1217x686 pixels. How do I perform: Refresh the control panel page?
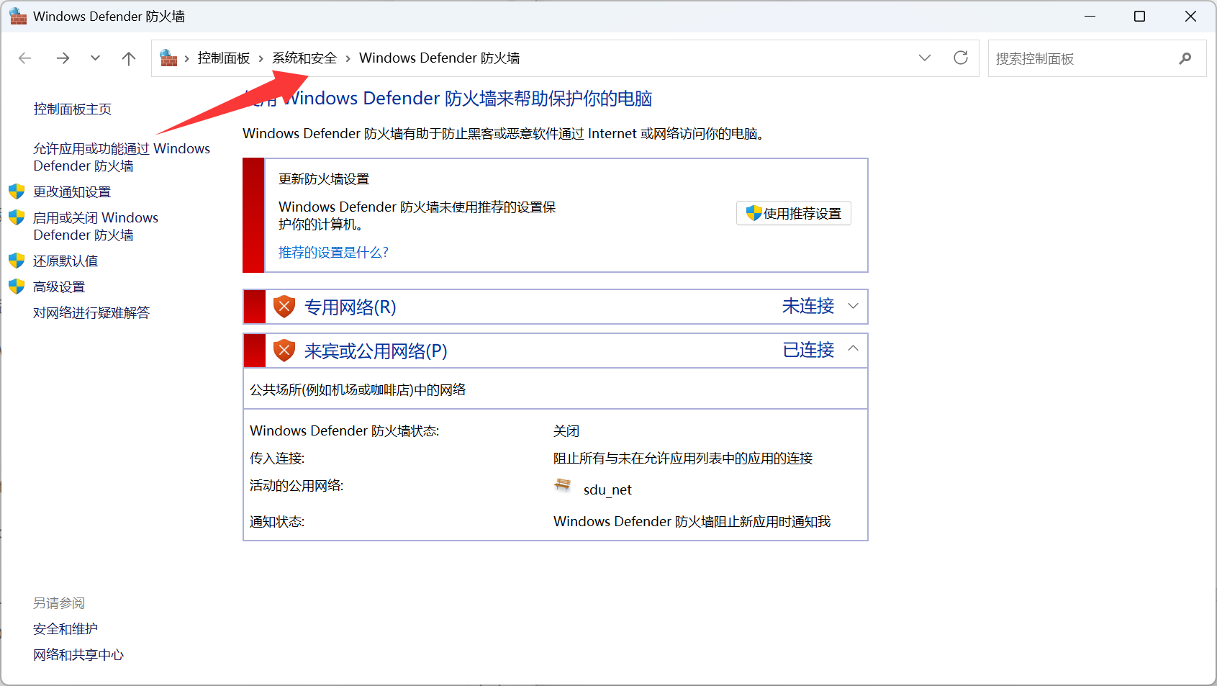click(x=961, y=58)
